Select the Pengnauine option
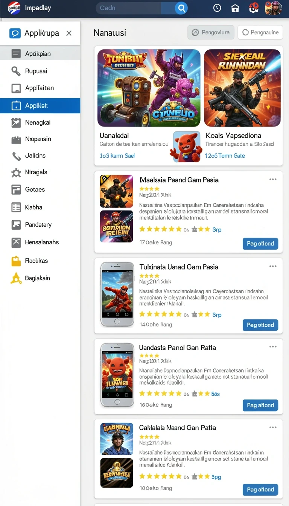 [x=260, y=32]
